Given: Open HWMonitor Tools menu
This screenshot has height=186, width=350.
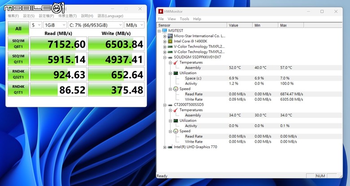Looking at the screenshot, I should pos(184,19).
